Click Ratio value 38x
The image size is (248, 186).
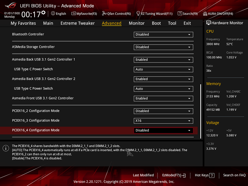[209, 71]
